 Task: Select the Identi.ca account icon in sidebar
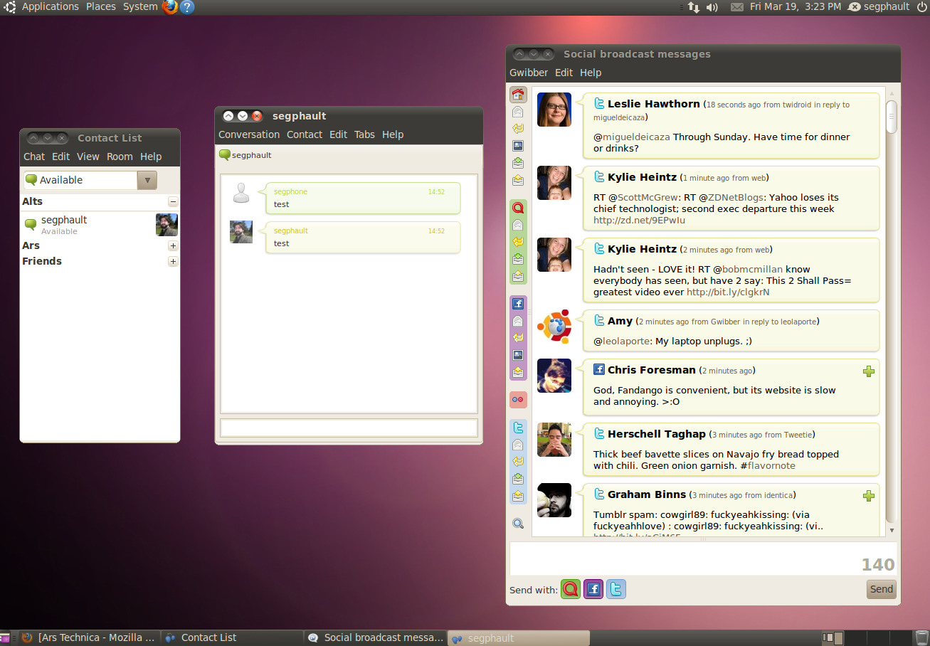point(518,208)
